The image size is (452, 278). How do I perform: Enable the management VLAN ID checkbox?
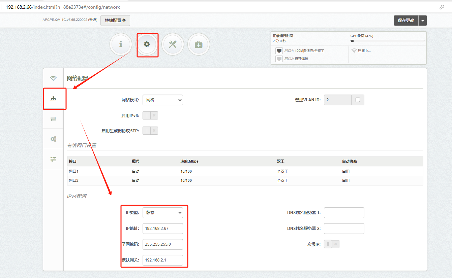358,100
